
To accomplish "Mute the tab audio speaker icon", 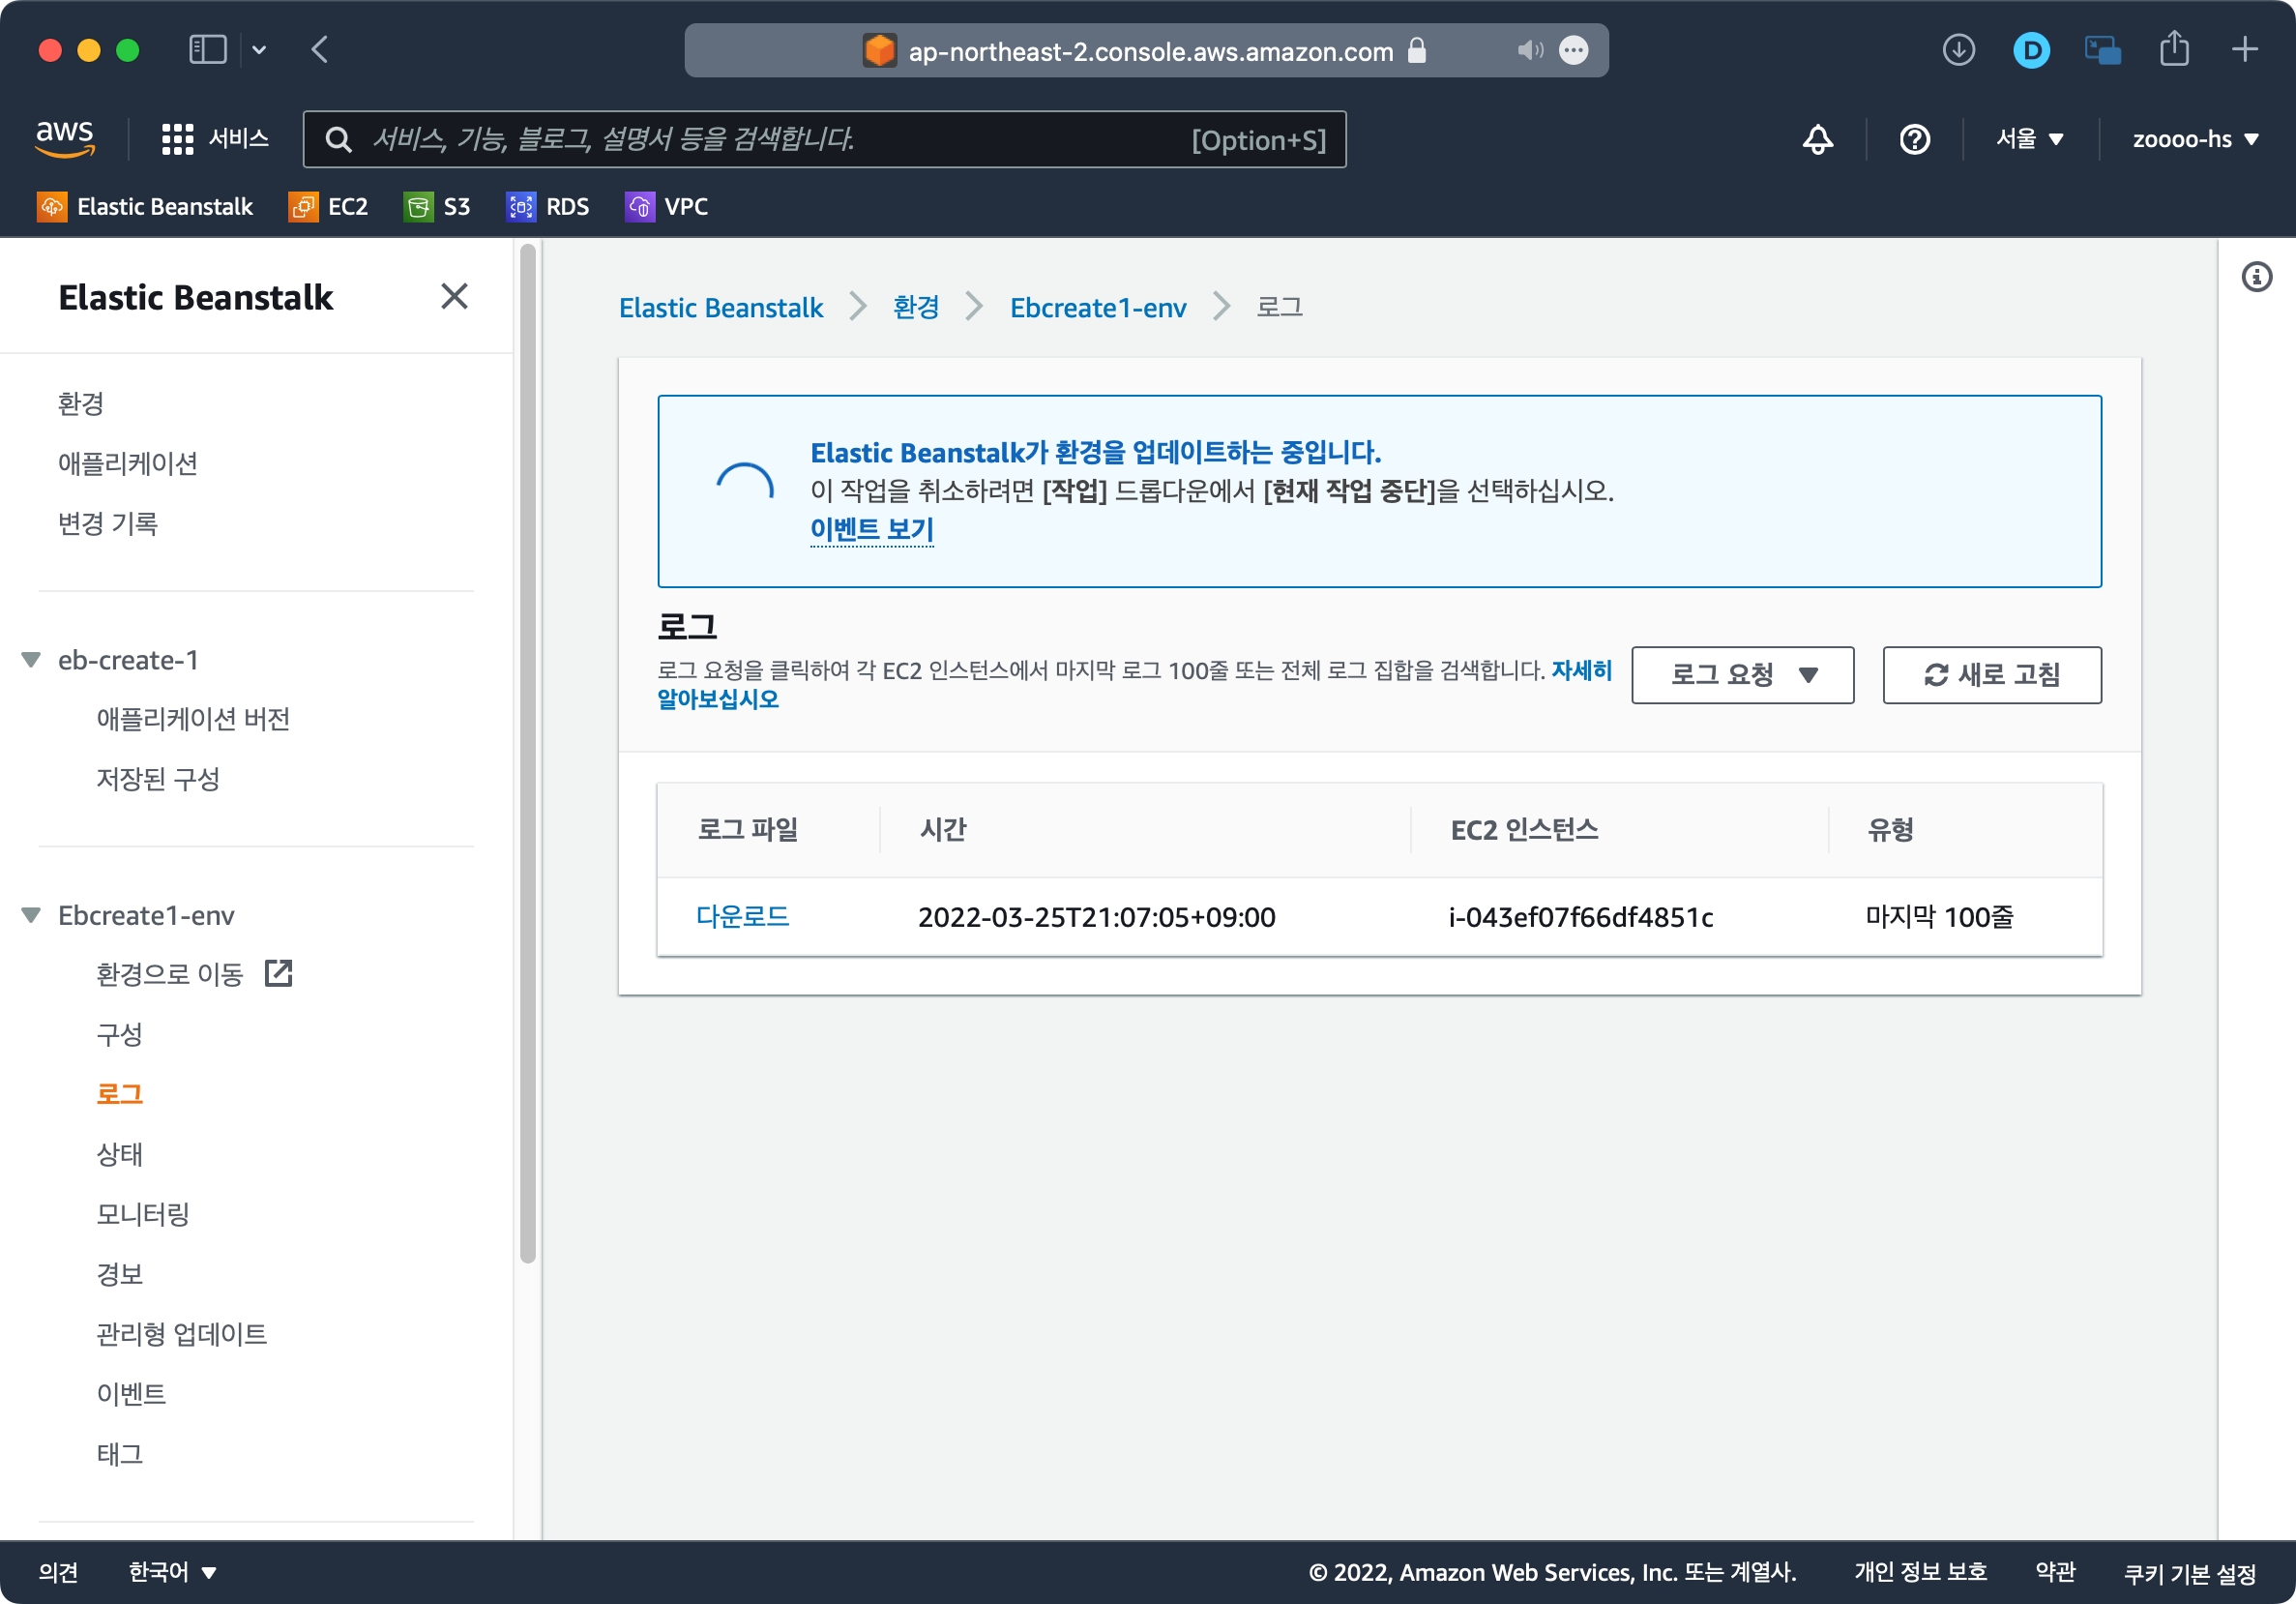I will coord(1529,50).
